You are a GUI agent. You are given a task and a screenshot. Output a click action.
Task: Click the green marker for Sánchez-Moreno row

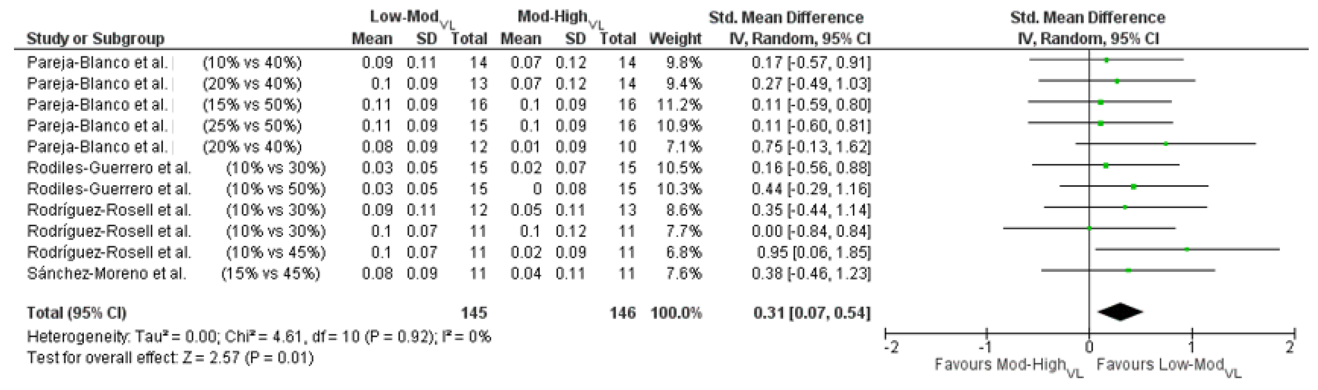(x=1128, y=270)
